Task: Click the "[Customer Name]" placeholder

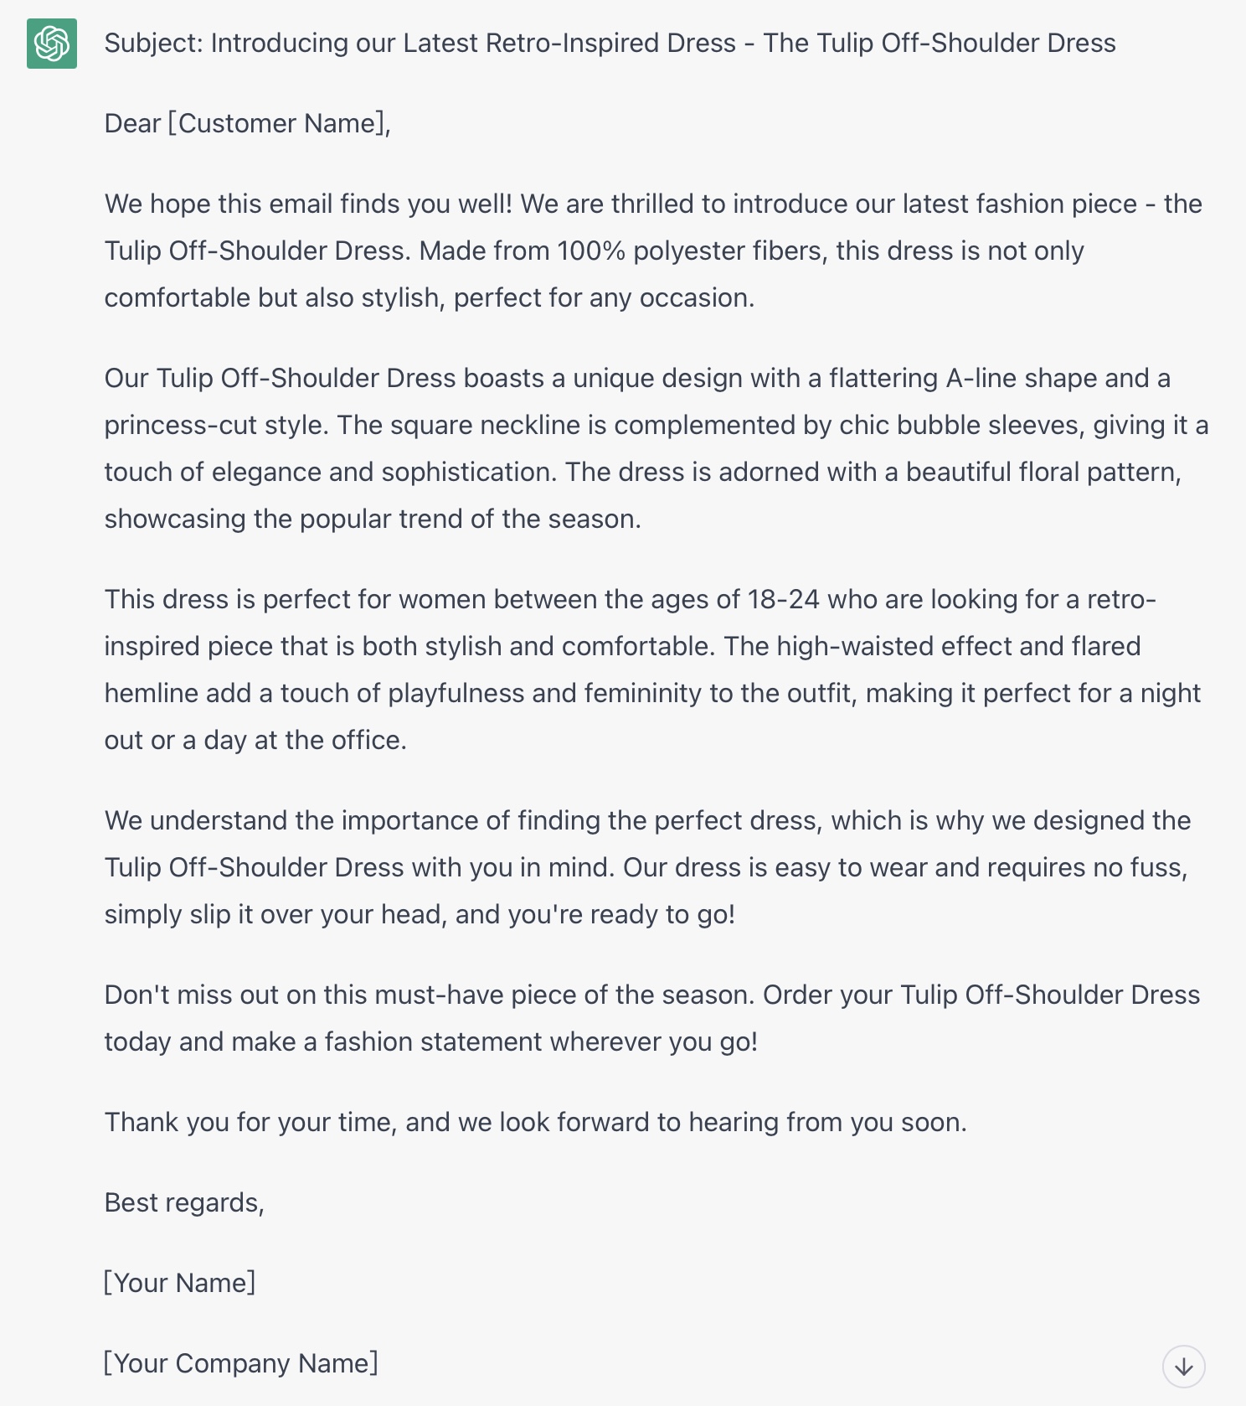Action: (277, 124)
